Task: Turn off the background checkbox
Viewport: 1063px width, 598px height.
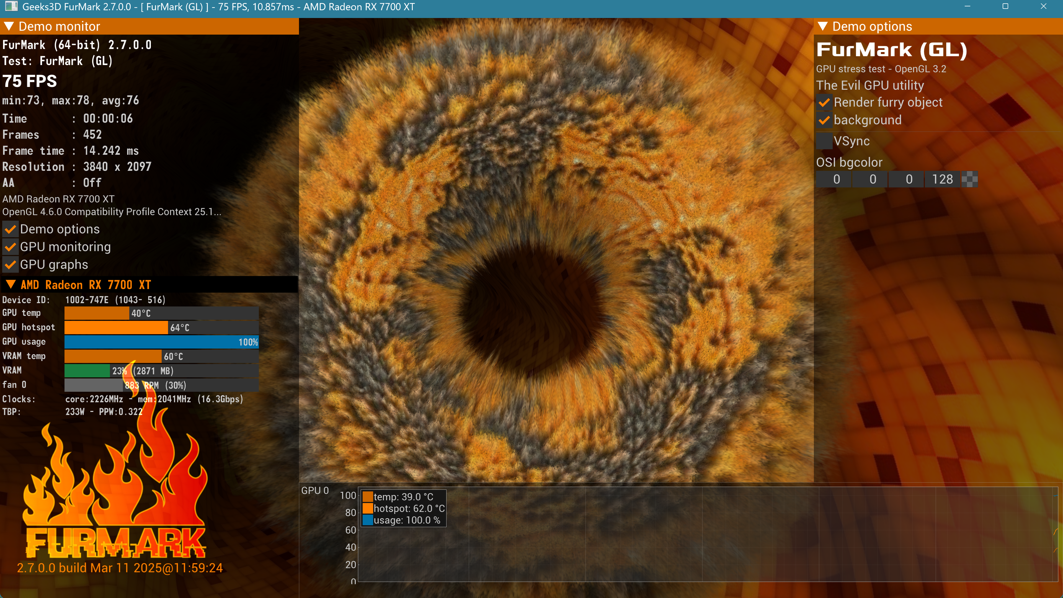Action: pos(824,120)
